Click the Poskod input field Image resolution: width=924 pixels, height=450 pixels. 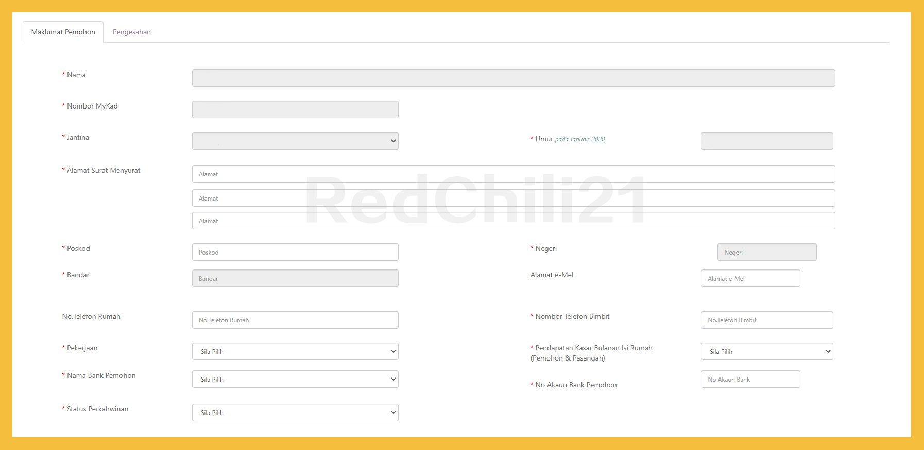tap(295, 252)
